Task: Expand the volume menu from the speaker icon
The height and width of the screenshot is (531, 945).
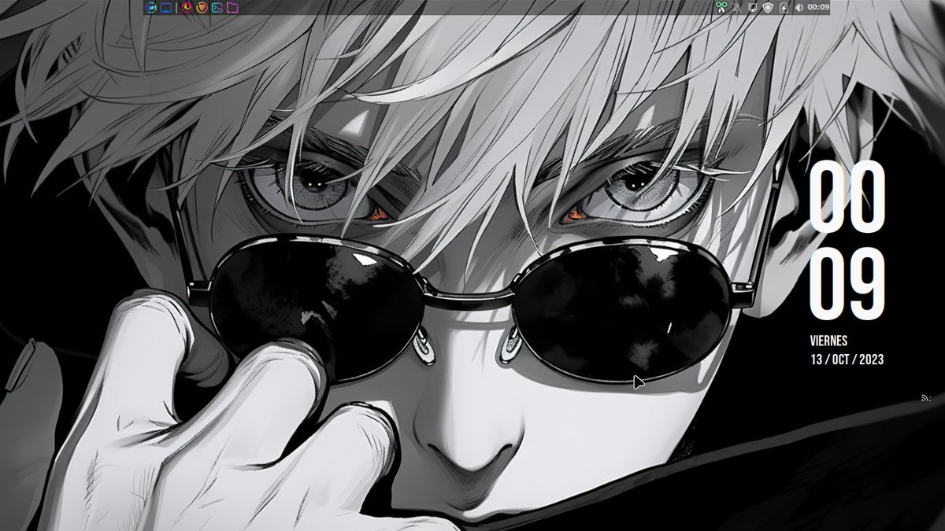Action: [x=799, y=7]
